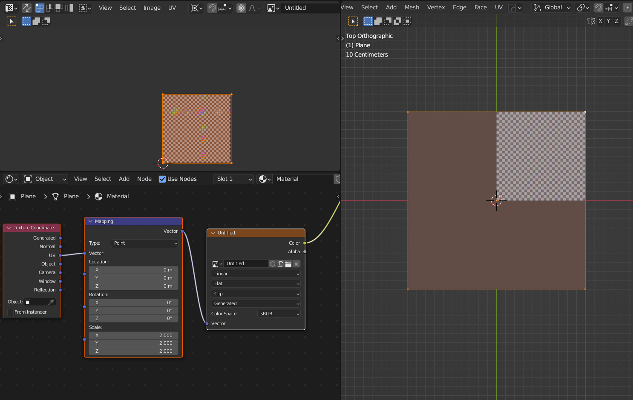Select edge selection mode in UV editor header
The width and height of the screenshot is (633, 400).
tap(49, 8)
